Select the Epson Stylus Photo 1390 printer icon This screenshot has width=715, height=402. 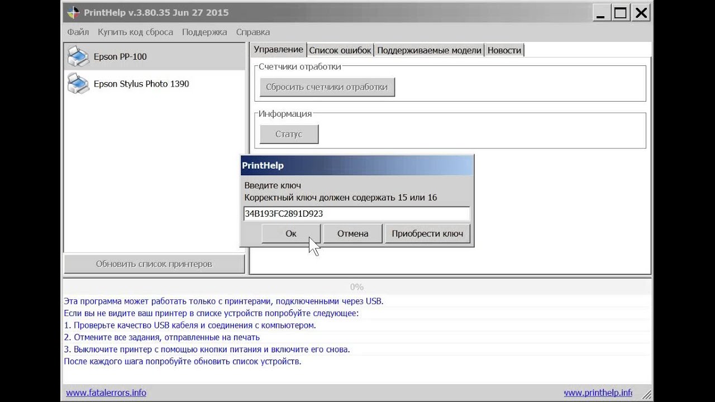point(78,84)
